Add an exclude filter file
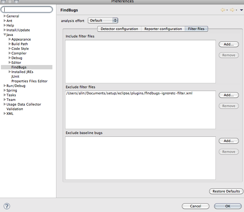This screenshot has width=244, height=212. tap(228, 95)
